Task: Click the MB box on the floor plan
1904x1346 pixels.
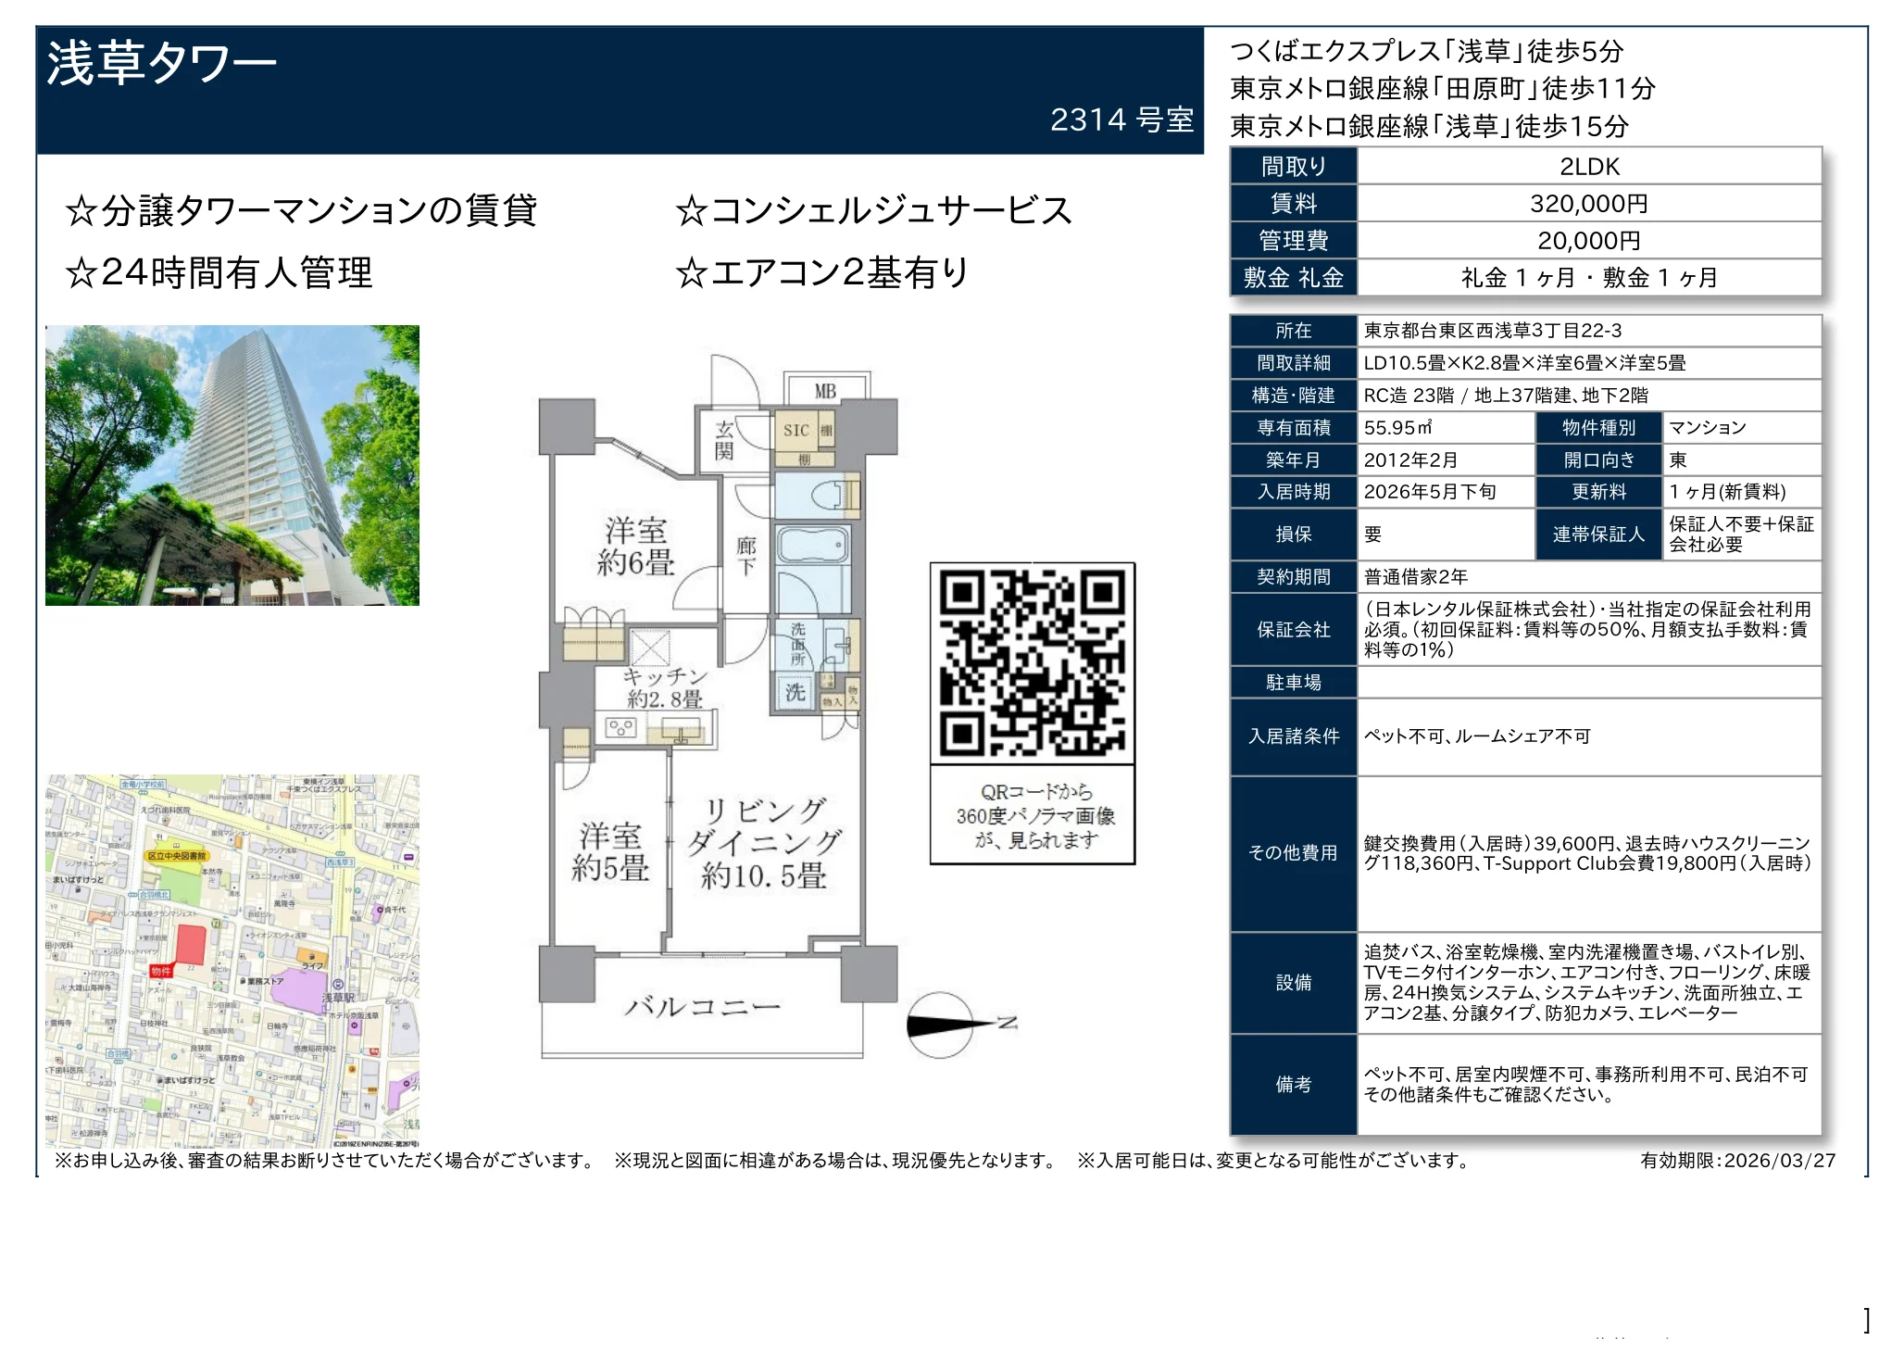Action: point(825,388)
